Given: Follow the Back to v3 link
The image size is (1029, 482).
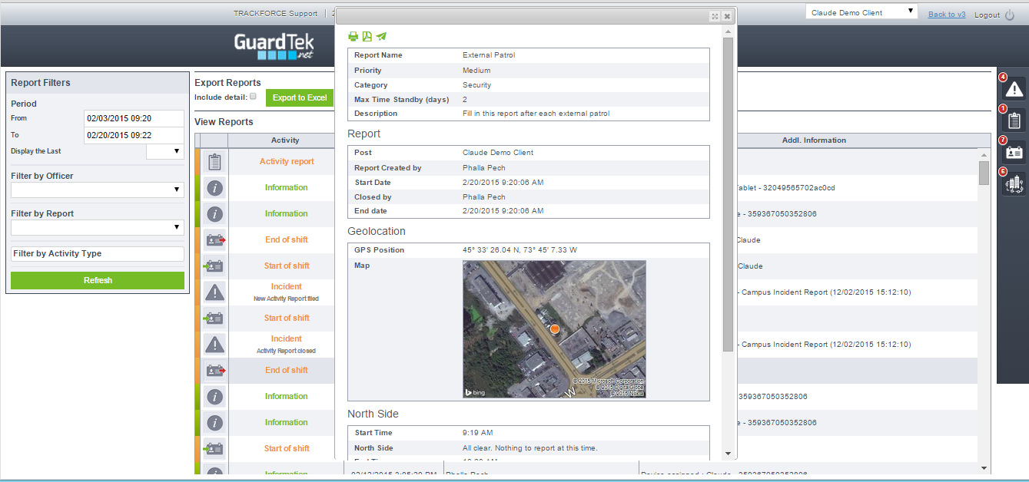Looking at the screenshot, I should (947, 15).
